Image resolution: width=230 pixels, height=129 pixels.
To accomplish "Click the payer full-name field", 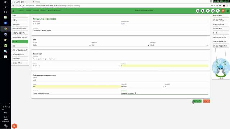I will 120,59.
